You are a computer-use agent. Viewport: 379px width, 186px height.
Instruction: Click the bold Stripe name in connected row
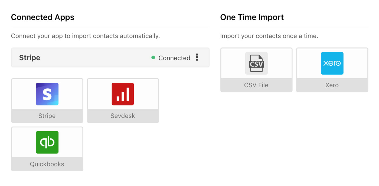pos(30,57)
